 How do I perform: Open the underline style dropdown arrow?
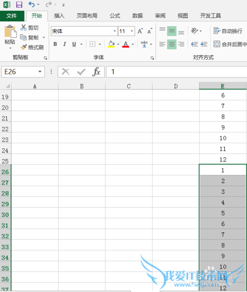pyautogui.click(x=82, y=44)
